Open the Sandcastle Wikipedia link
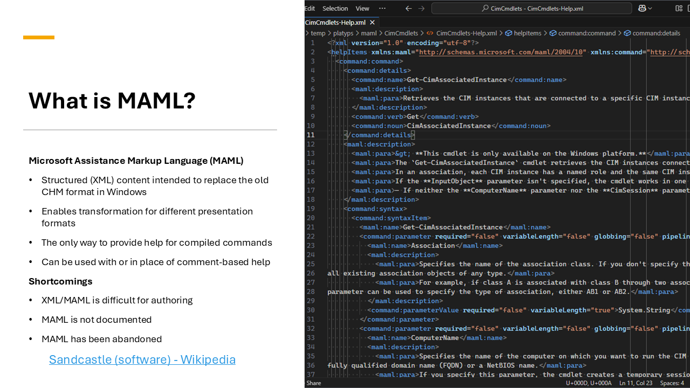This screenshot has width=690, height=388. tap(142, 359)
